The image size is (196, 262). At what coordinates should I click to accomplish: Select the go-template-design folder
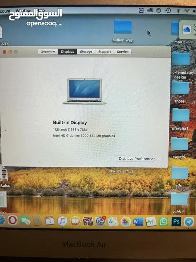[x=181, y=59]
